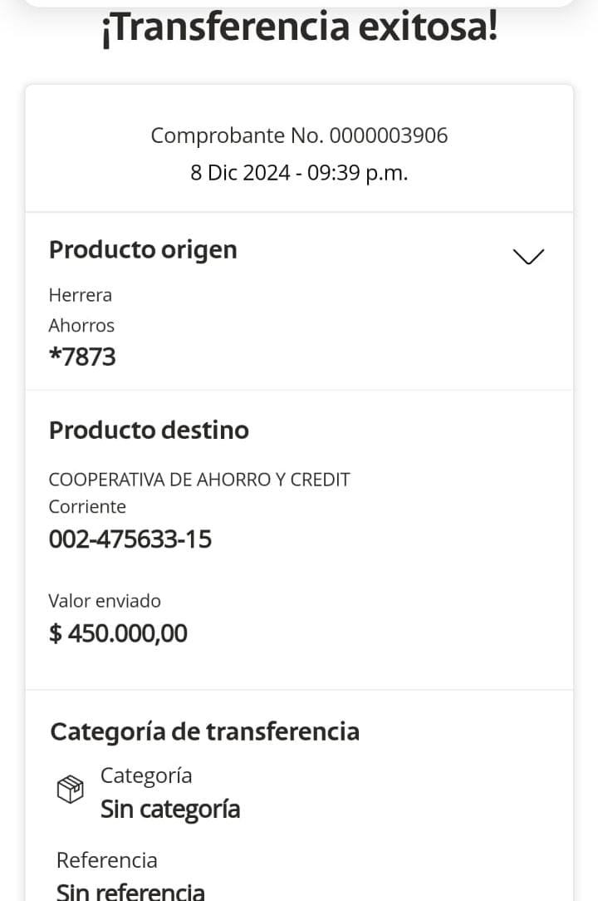The image size is (598, 901).
Task: Click the date 8 Dic 2024
Action: click(x=240, y=173)
